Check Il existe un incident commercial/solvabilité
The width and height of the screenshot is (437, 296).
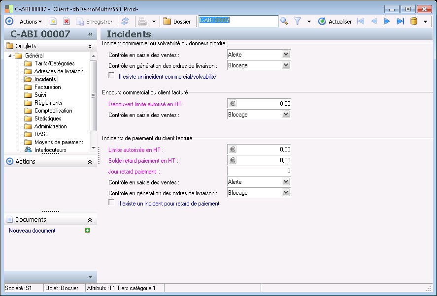pos(111,75)
